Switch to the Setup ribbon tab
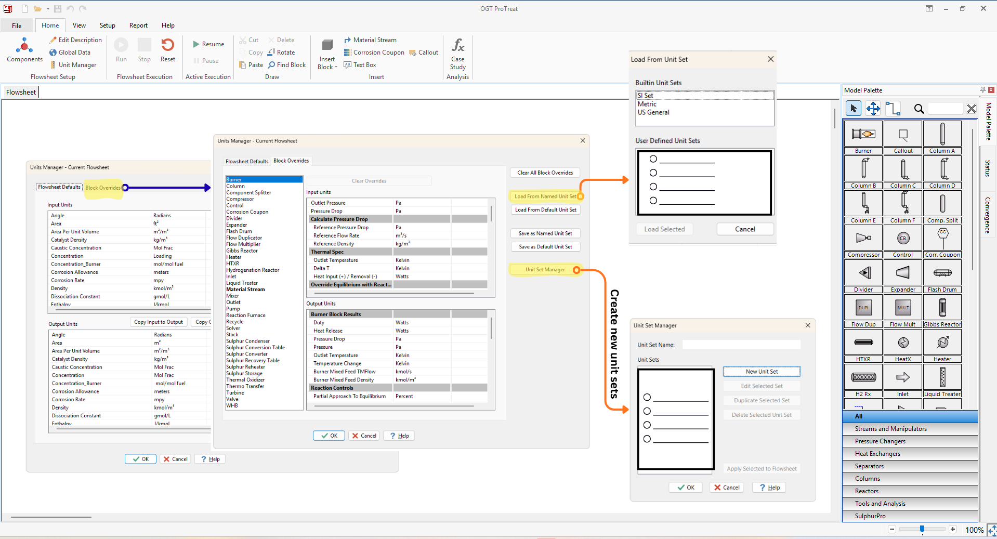 [108, 25]
